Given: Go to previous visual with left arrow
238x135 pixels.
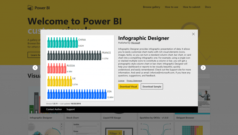Looking at the screenshot, I should pos(35,68).
